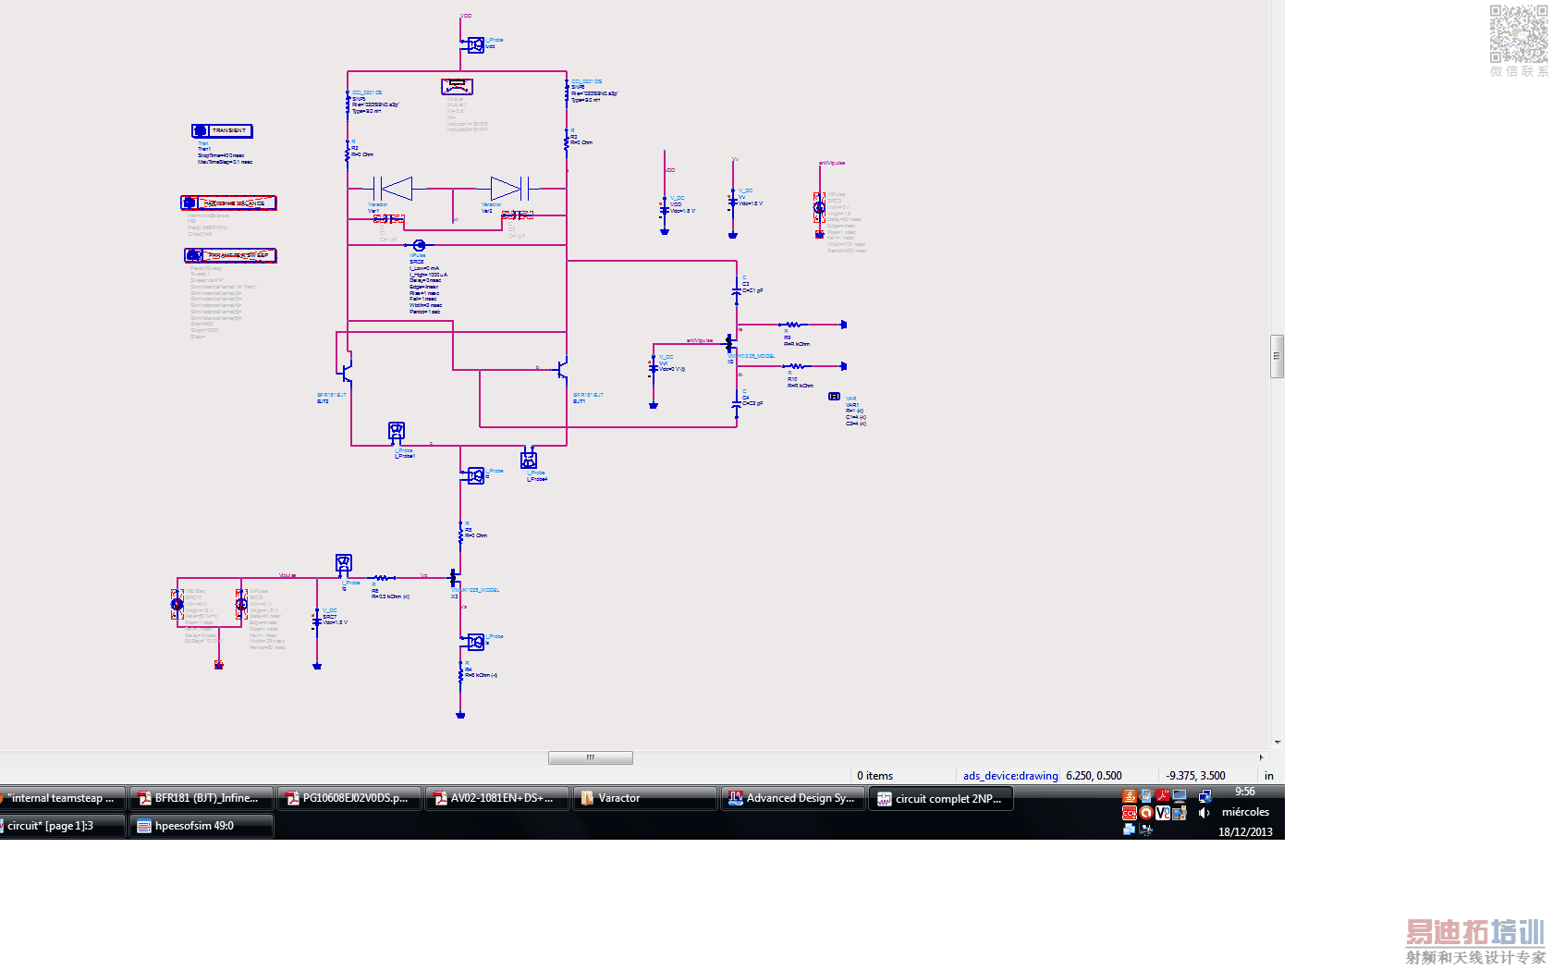Select resistor R10 on the lower output
Viewport: 1553px width, 971px height.
point(796,366)
